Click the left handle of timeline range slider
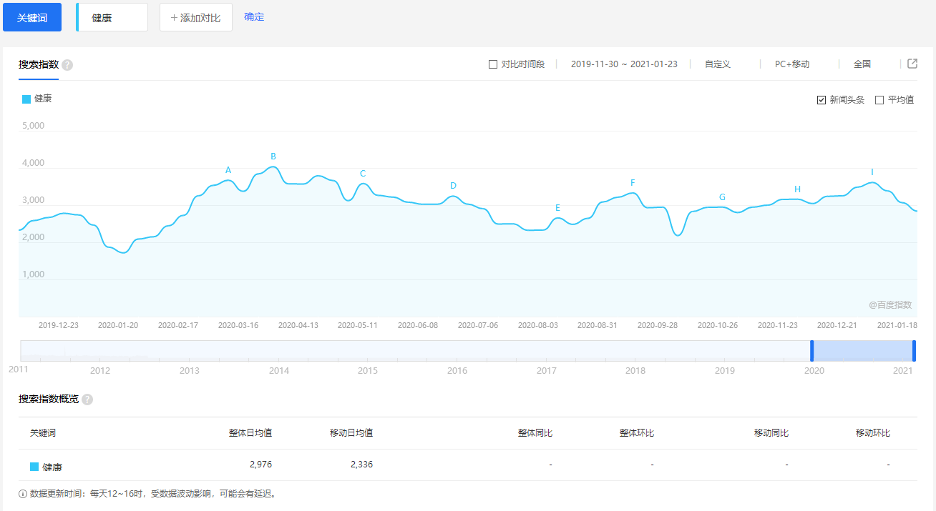The width and height of the screenshot is (936, 511). tap(812, 351)
